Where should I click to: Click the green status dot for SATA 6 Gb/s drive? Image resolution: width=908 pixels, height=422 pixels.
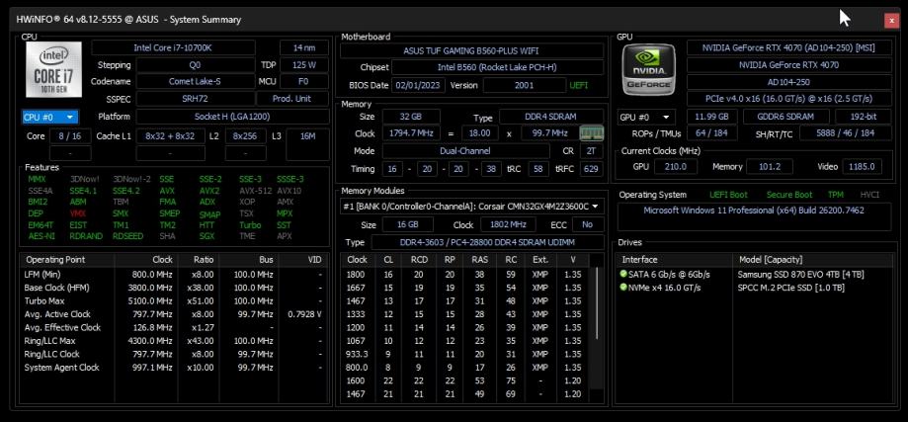pyautogui.click(x=623, y=274)
